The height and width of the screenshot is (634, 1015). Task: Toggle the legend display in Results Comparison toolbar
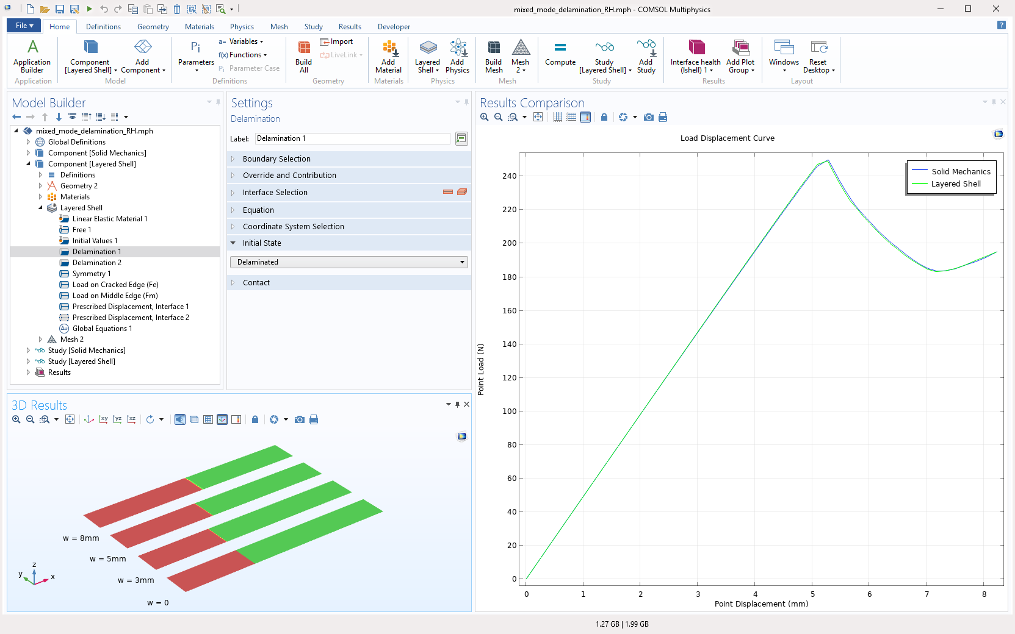(x=585, y=117)
